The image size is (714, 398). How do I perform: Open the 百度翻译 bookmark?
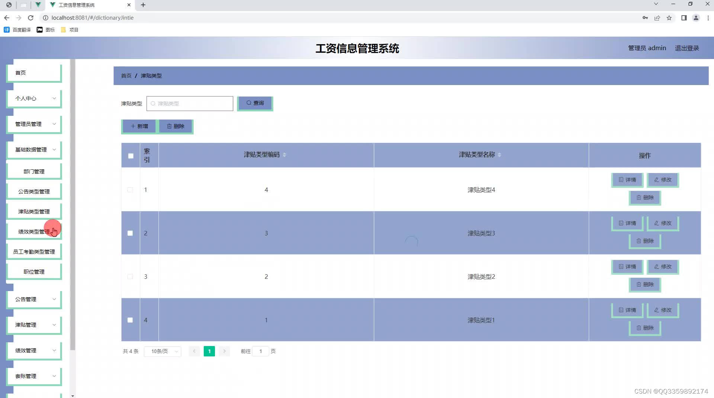click(17, 30)
